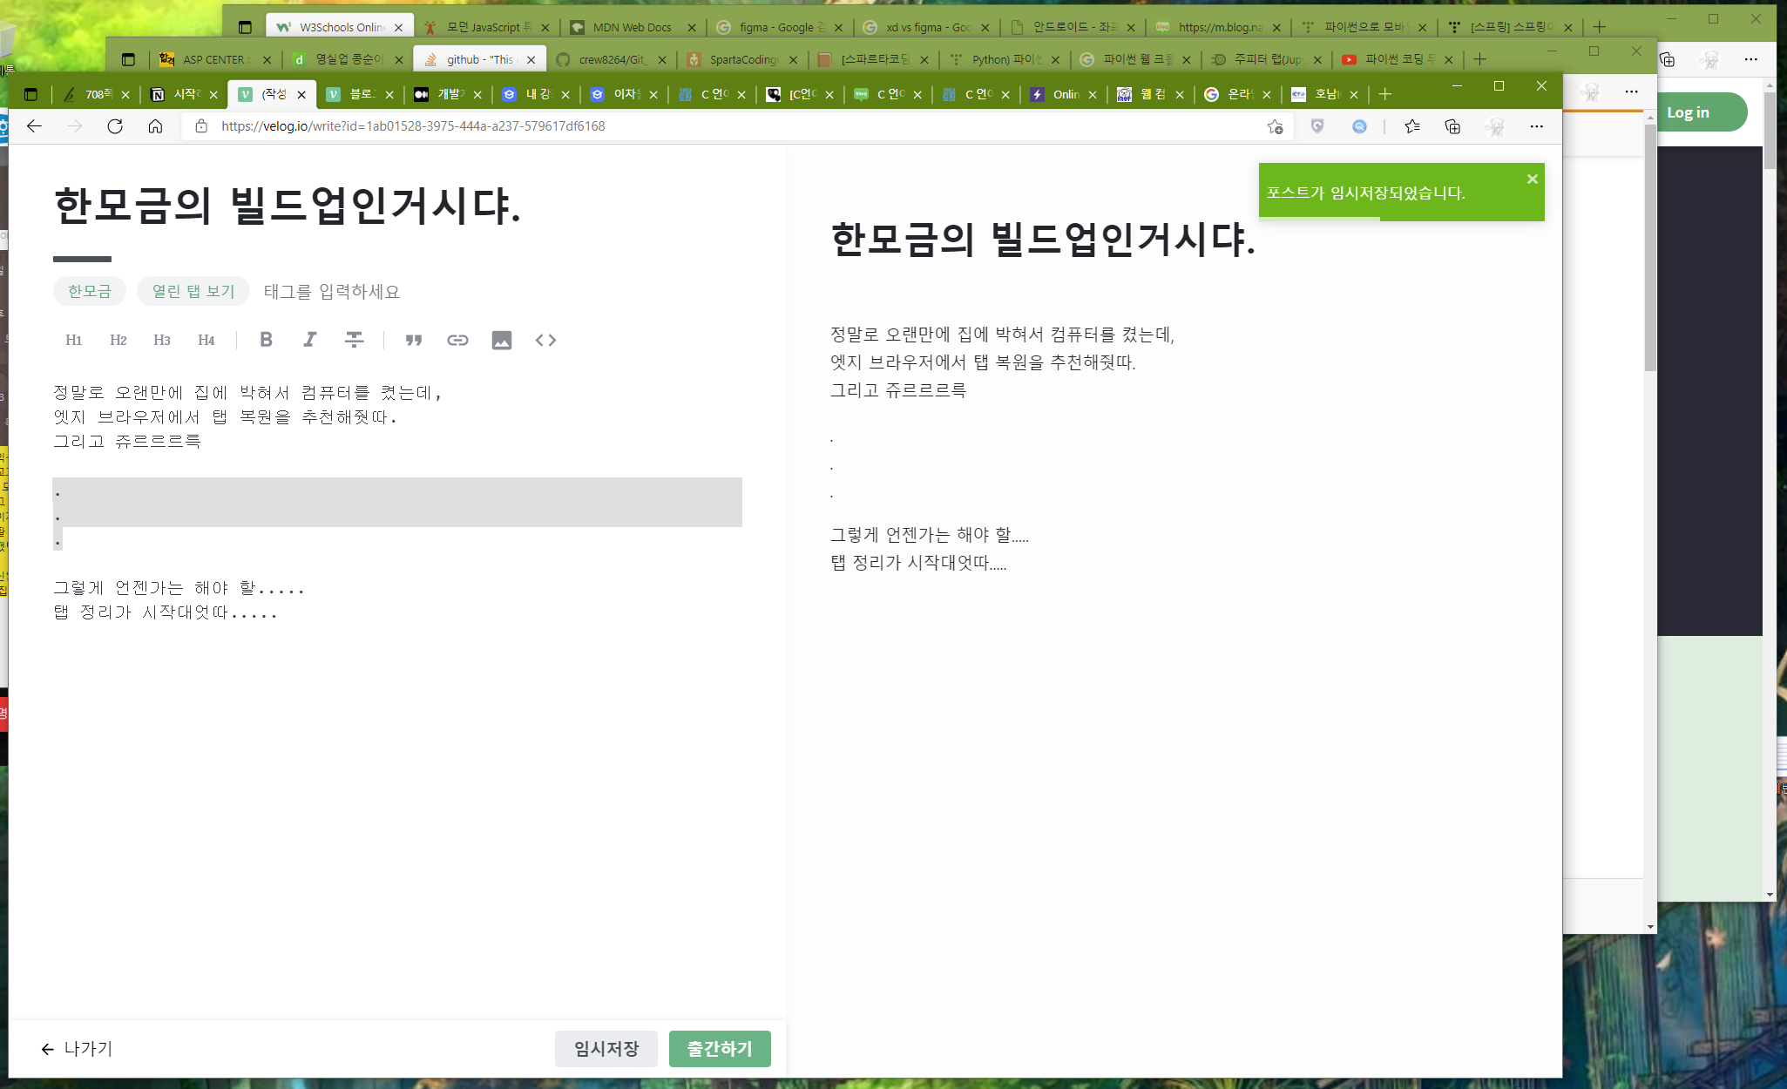Add this page to favorites with the star-plus icon

click(x=1275, y=126)
